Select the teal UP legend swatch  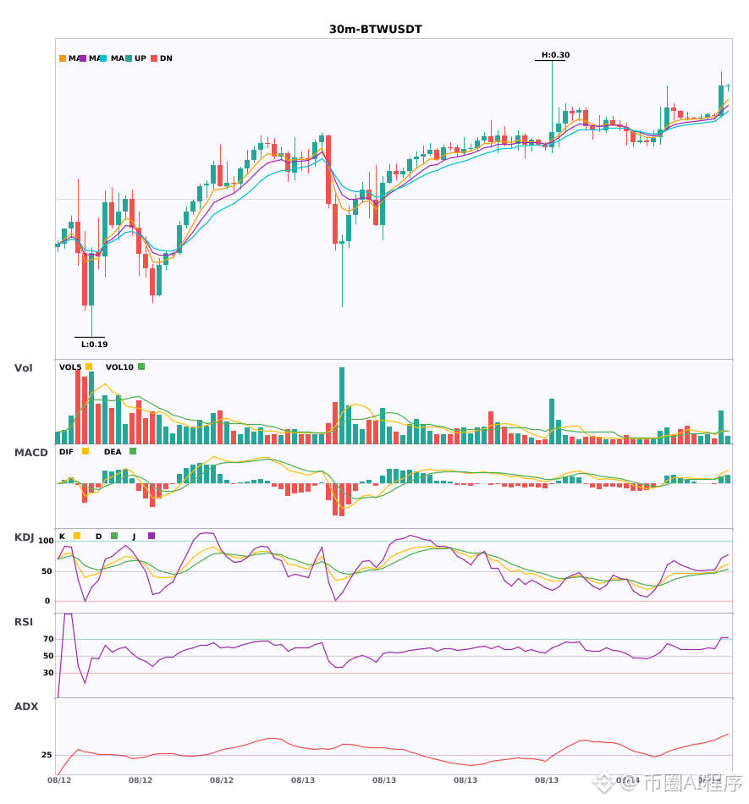click(x=129, y=58)
